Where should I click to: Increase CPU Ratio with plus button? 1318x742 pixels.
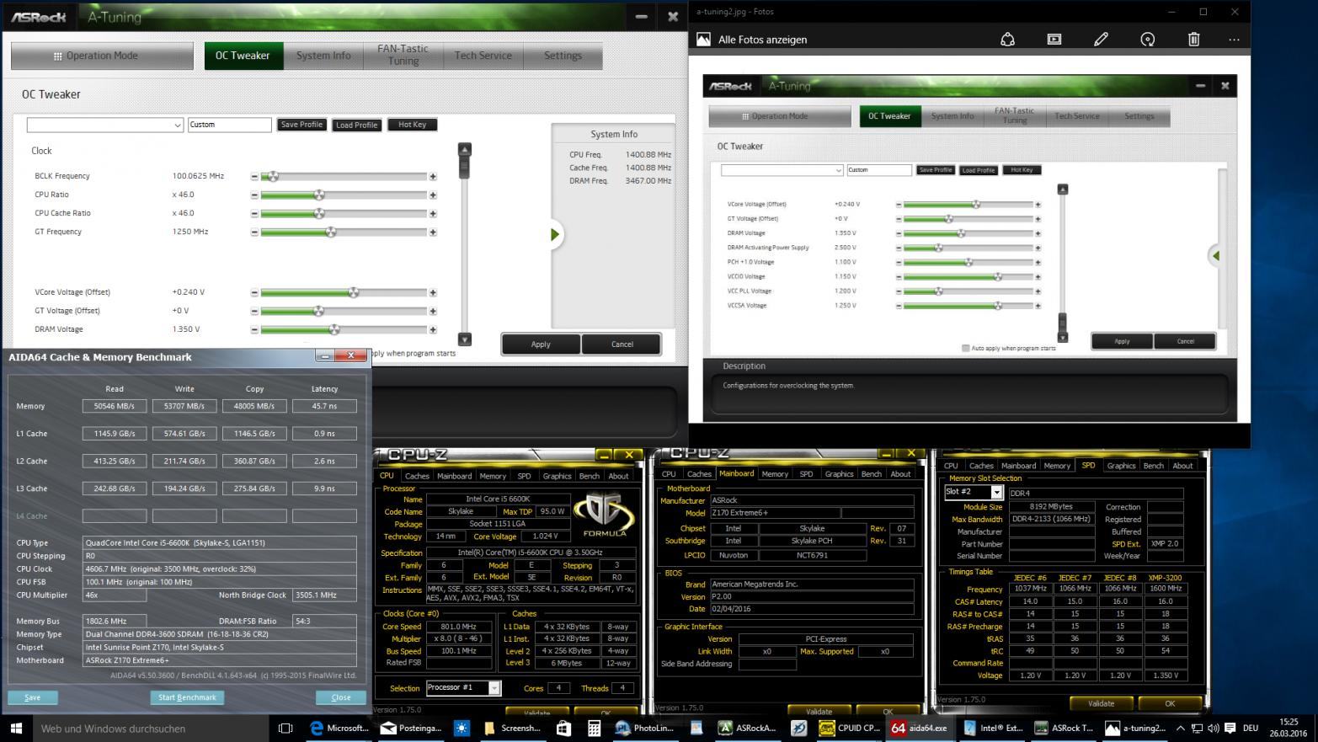(x=433, y=195)
